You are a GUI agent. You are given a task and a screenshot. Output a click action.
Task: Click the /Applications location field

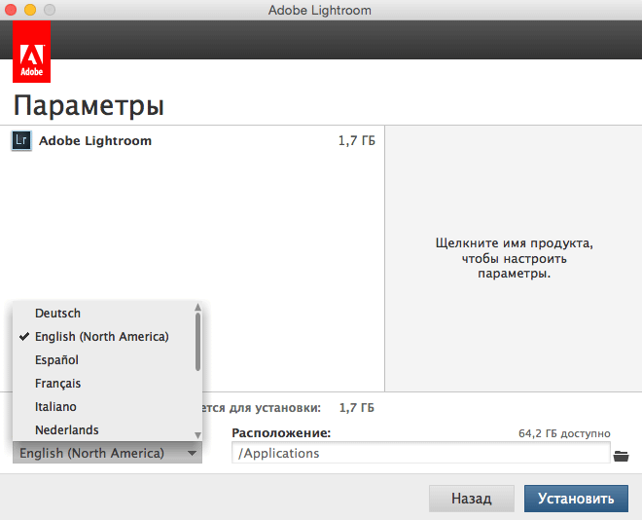pos(421,453)
